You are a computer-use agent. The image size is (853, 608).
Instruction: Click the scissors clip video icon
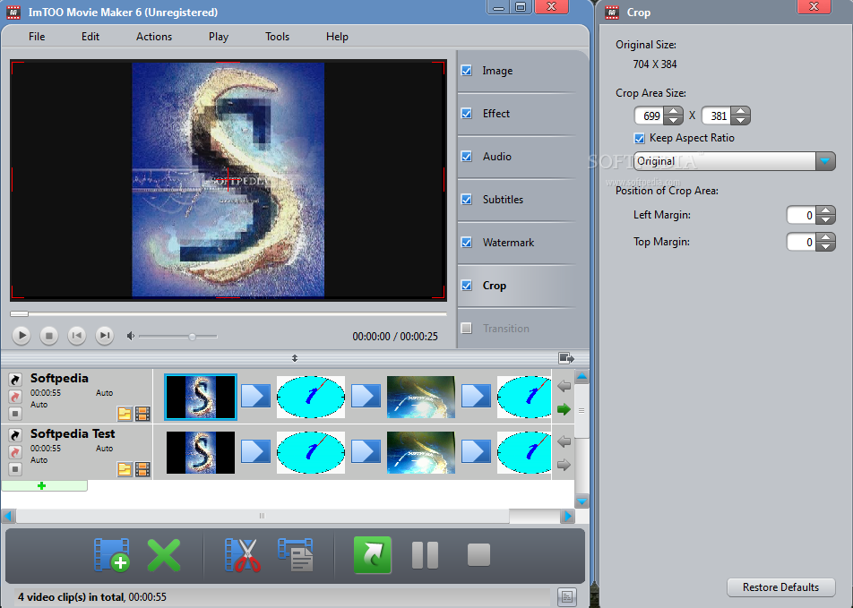243,554
